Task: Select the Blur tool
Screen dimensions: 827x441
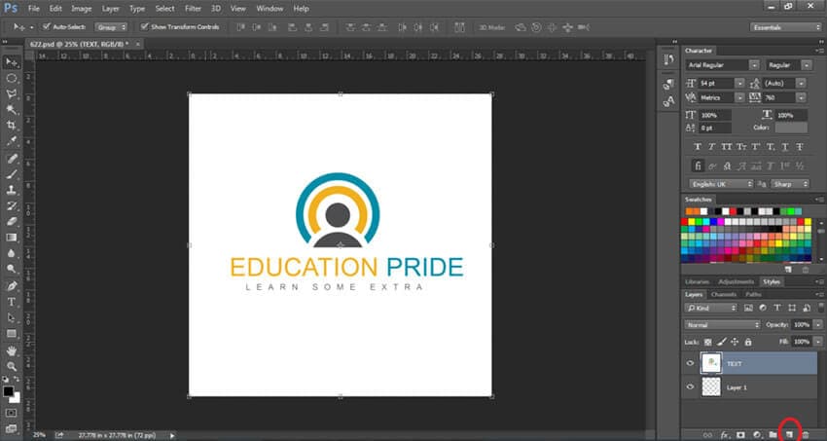Action: [11, 253]
